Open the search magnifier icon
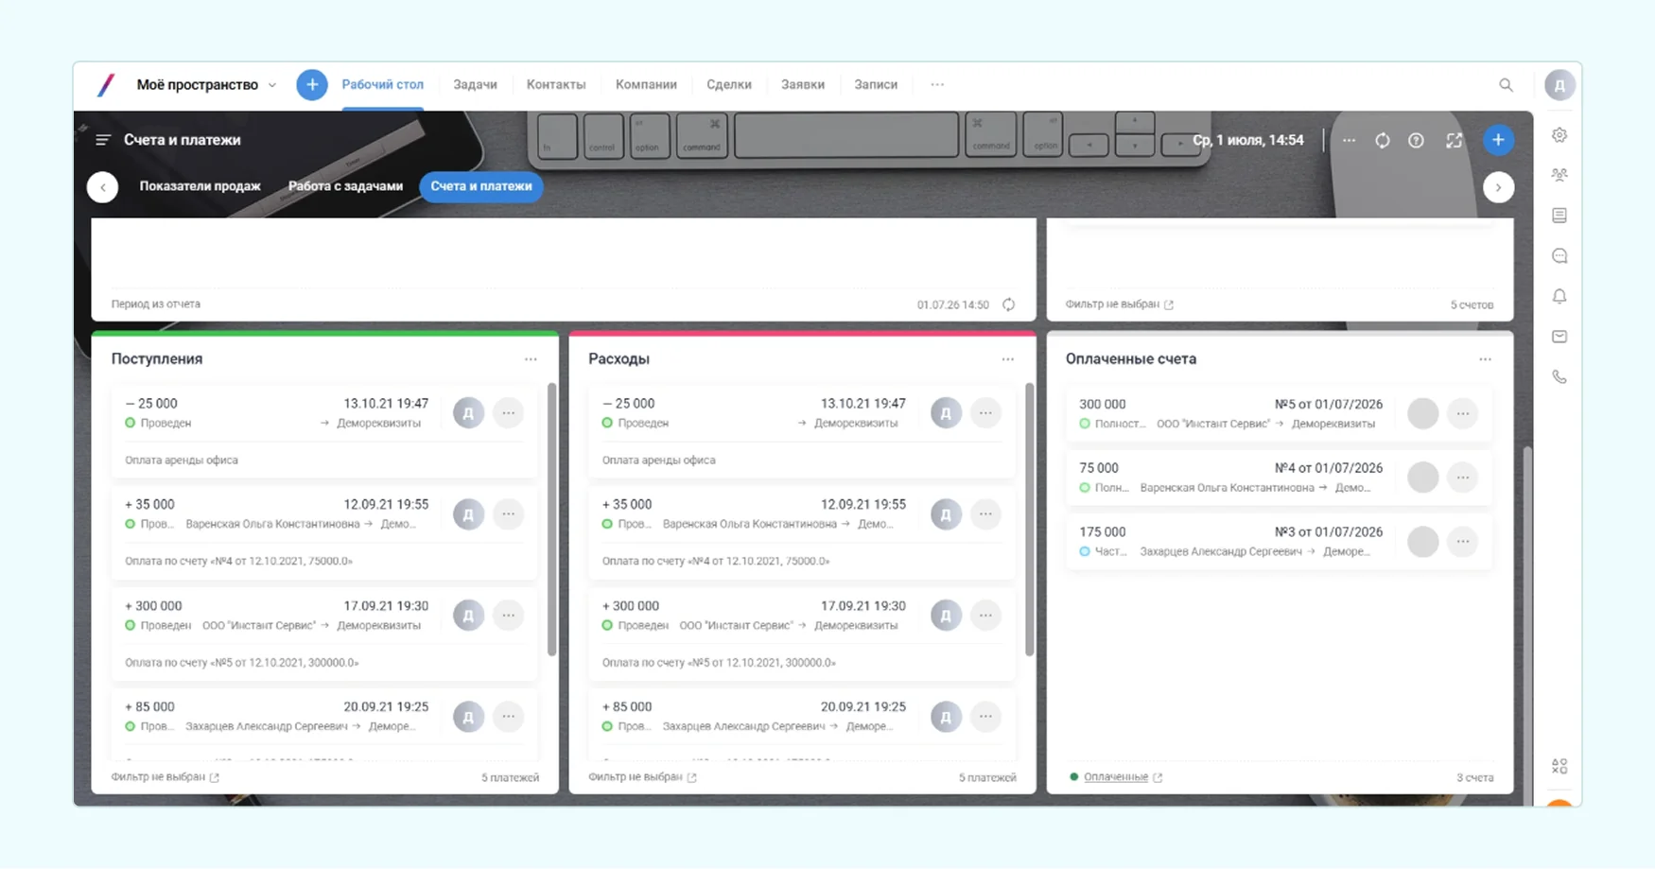The width and height of the screenshot is (1655, 869). [x=1506, y=85]
